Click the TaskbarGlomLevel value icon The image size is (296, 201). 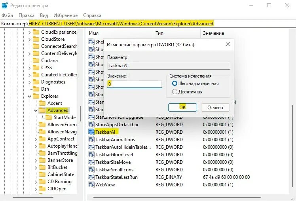[91, 154]
